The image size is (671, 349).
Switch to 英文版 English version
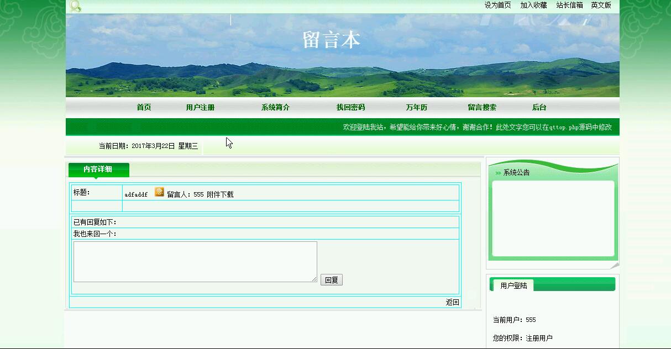(601, 5)
